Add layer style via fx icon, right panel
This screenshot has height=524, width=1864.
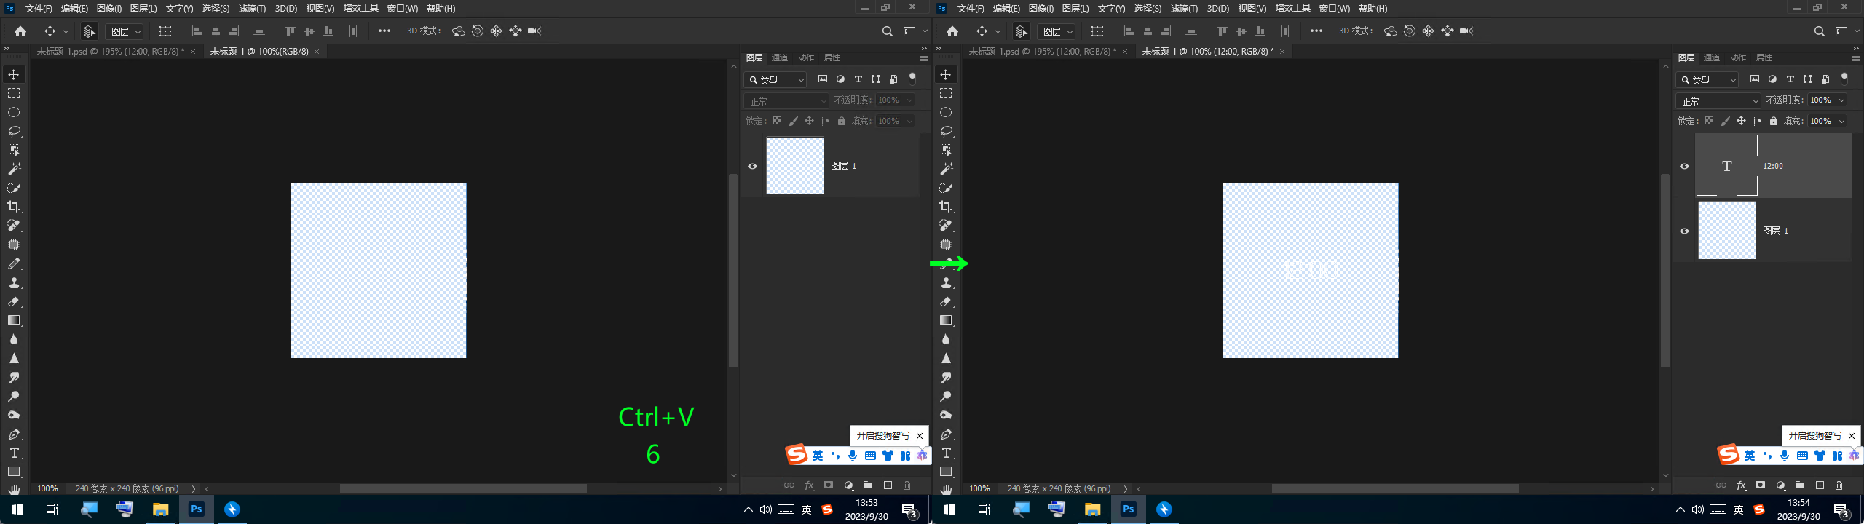click(1741, 485)
